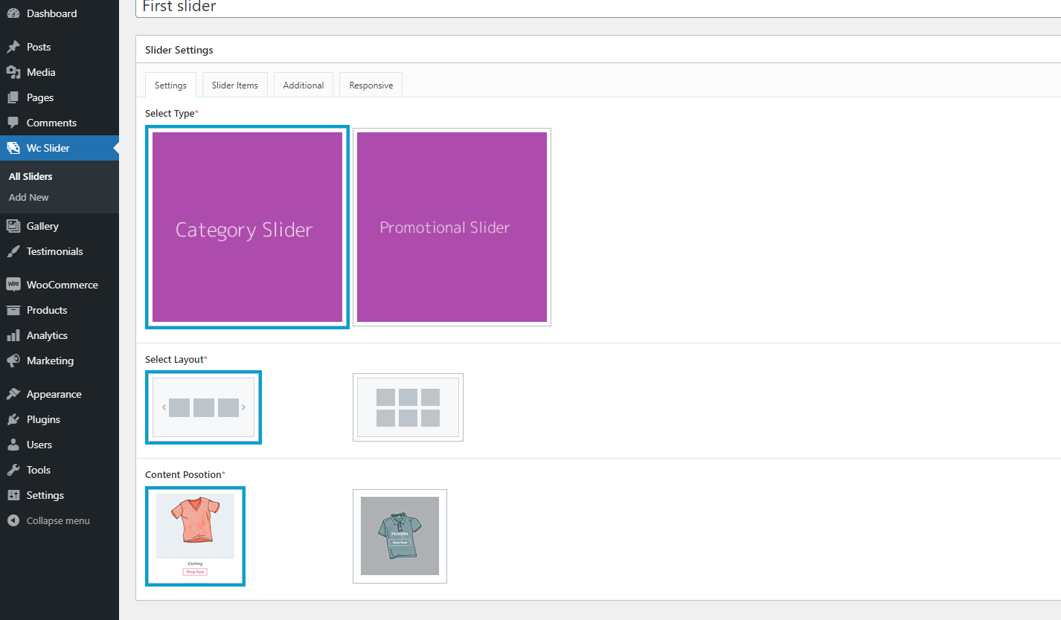Click the WooCommerce woo logo icon
The width and height of the screenshot is (1061, 620).
pos(13,285)
